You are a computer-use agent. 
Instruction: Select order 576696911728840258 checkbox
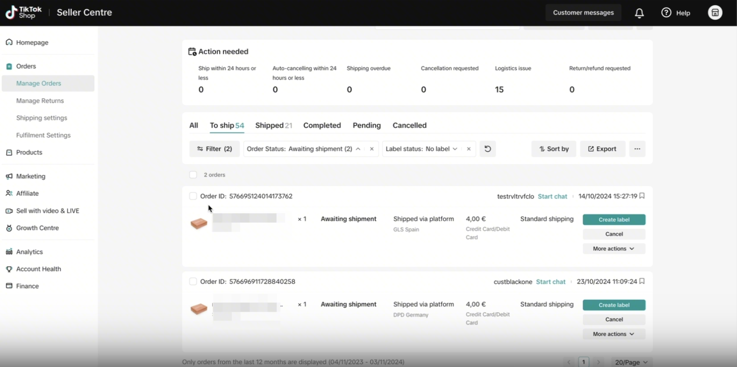click(x=193, y=282)
